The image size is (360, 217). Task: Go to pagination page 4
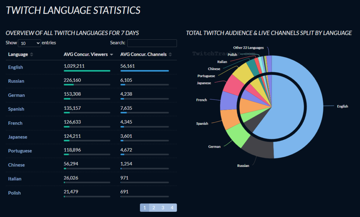tap(172, 208)
